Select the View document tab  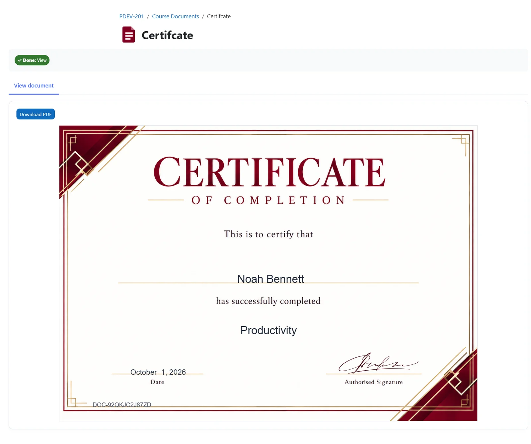coord(34,86)
